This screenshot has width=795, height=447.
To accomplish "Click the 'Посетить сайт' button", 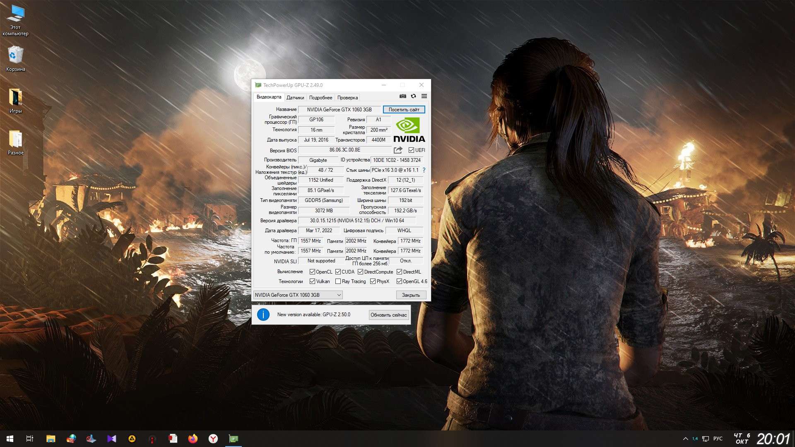I will 404,110.
